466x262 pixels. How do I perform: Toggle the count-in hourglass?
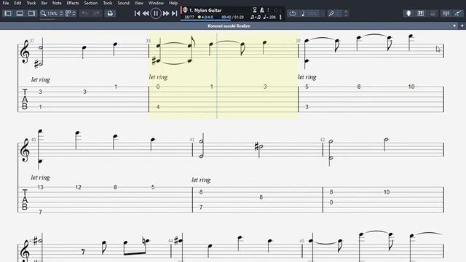tap(255, 10)
